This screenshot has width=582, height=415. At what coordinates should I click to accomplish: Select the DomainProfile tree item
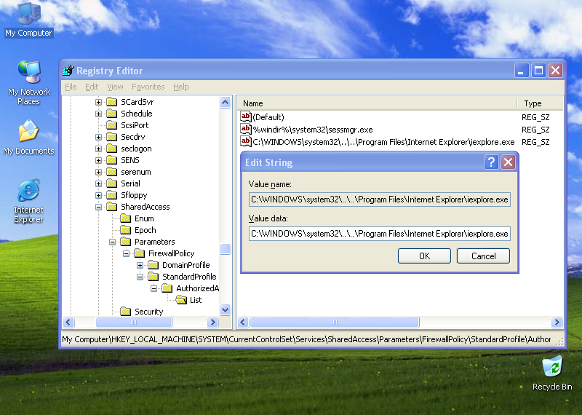pyautogui.click(x=186, y=265)
